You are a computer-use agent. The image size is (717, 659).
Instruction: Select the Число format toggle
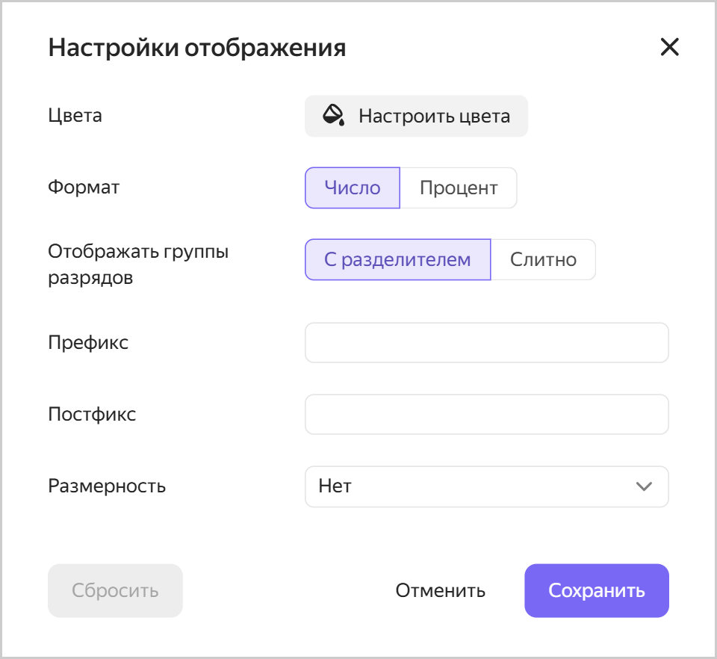[352, 188]
